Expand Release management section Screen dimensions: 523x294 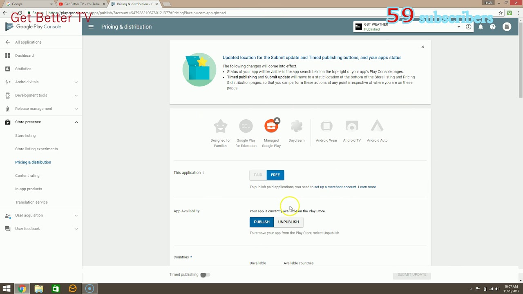[76, 109]
